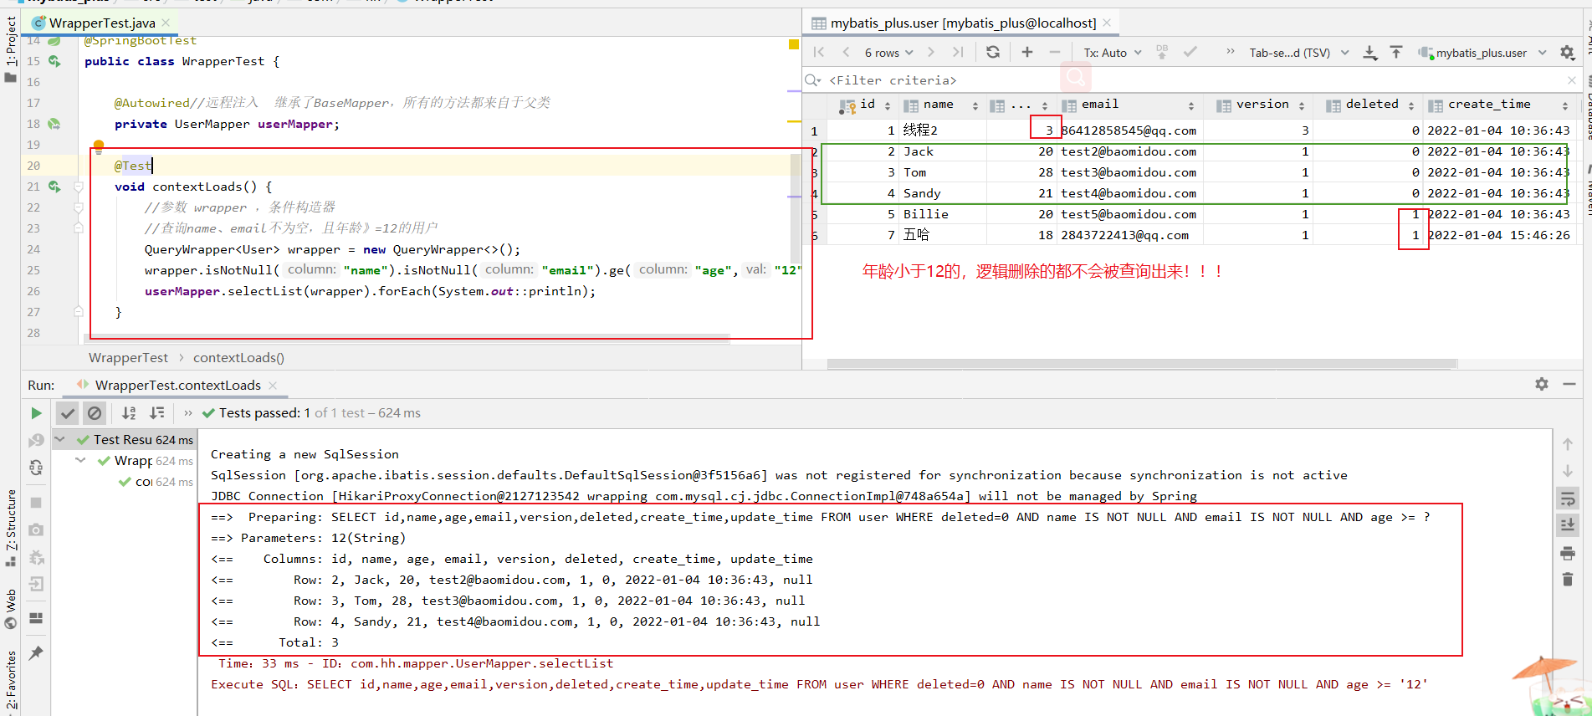Click the debug bug icon in Run panel

coord(36,557)
